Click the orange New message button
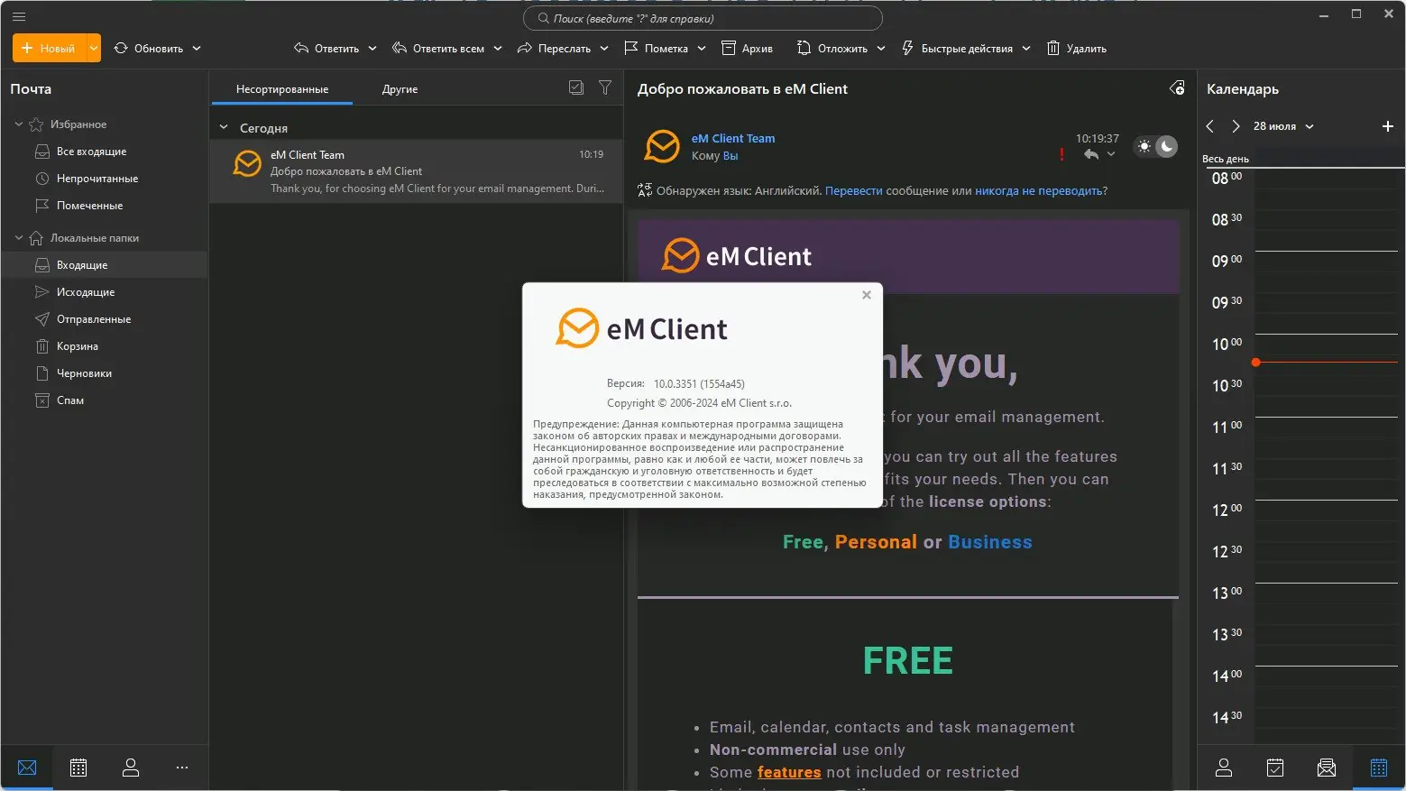Viewport: 1406px width, 791px height. [49, 49]
